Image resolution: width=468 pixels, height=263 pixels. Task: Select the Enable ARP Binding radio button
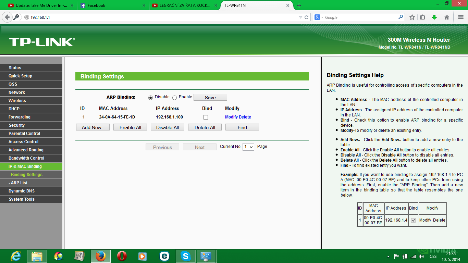pyautogui.click(x=174, y=98)
